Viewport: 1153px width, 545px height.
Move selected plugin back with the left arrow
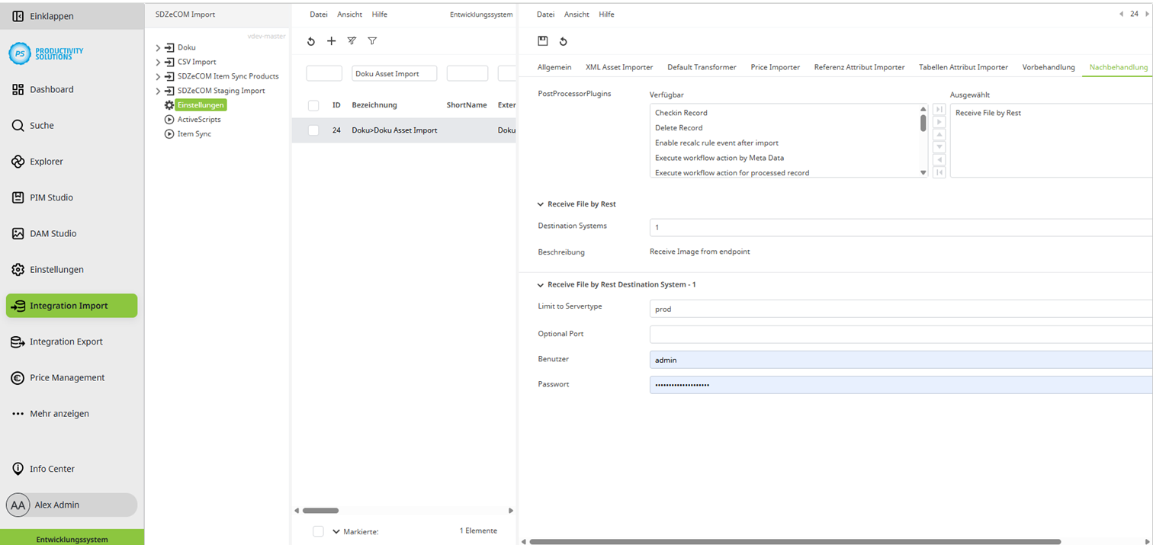click(x=939, y=160)
